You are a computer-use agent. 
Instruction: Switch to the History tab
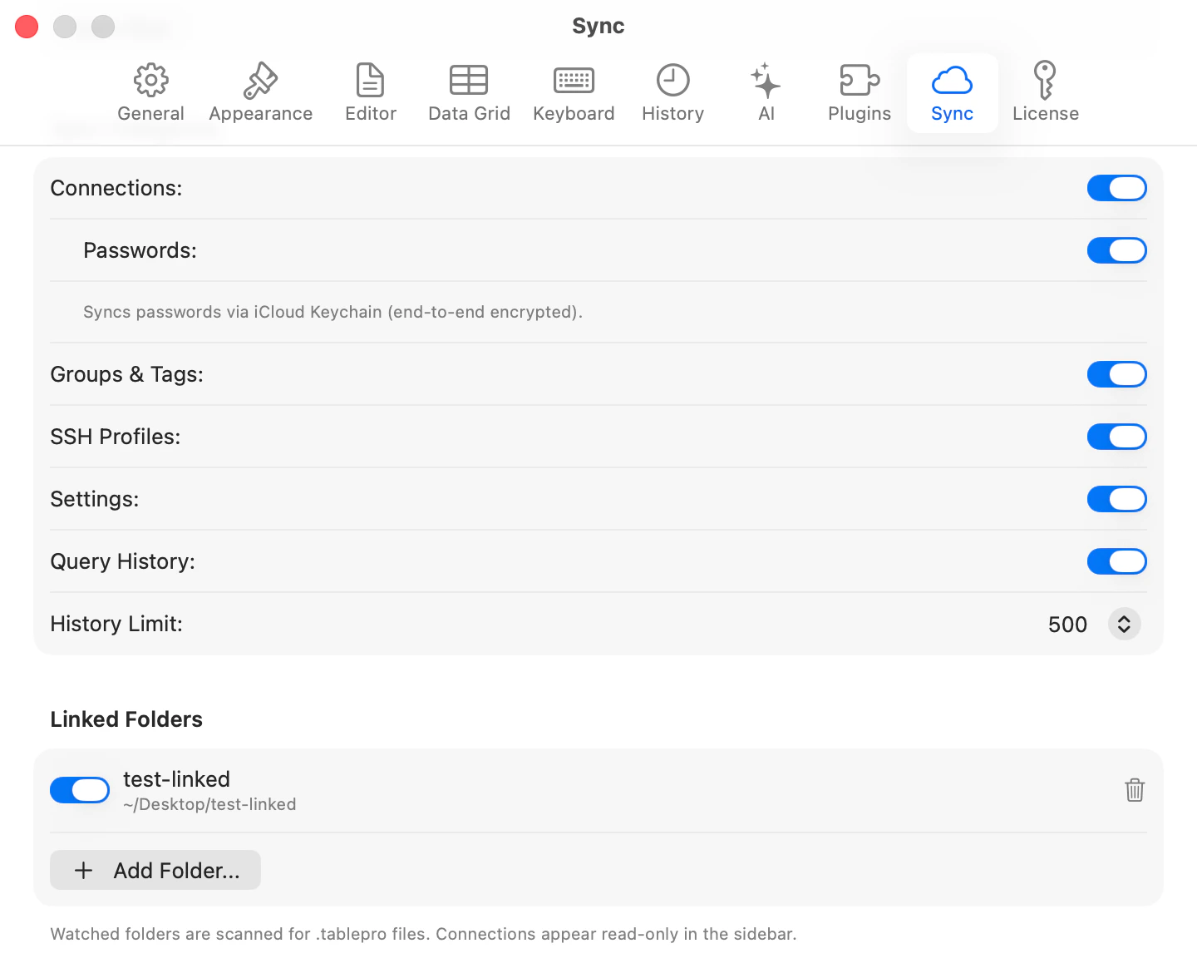point(672,91)
